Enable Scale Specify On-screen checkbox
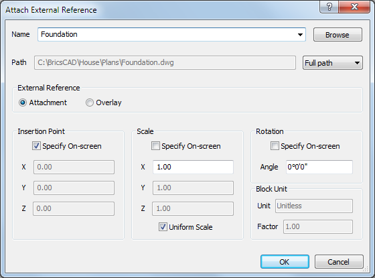Viewport: 375px width, 278px height. 155,146
